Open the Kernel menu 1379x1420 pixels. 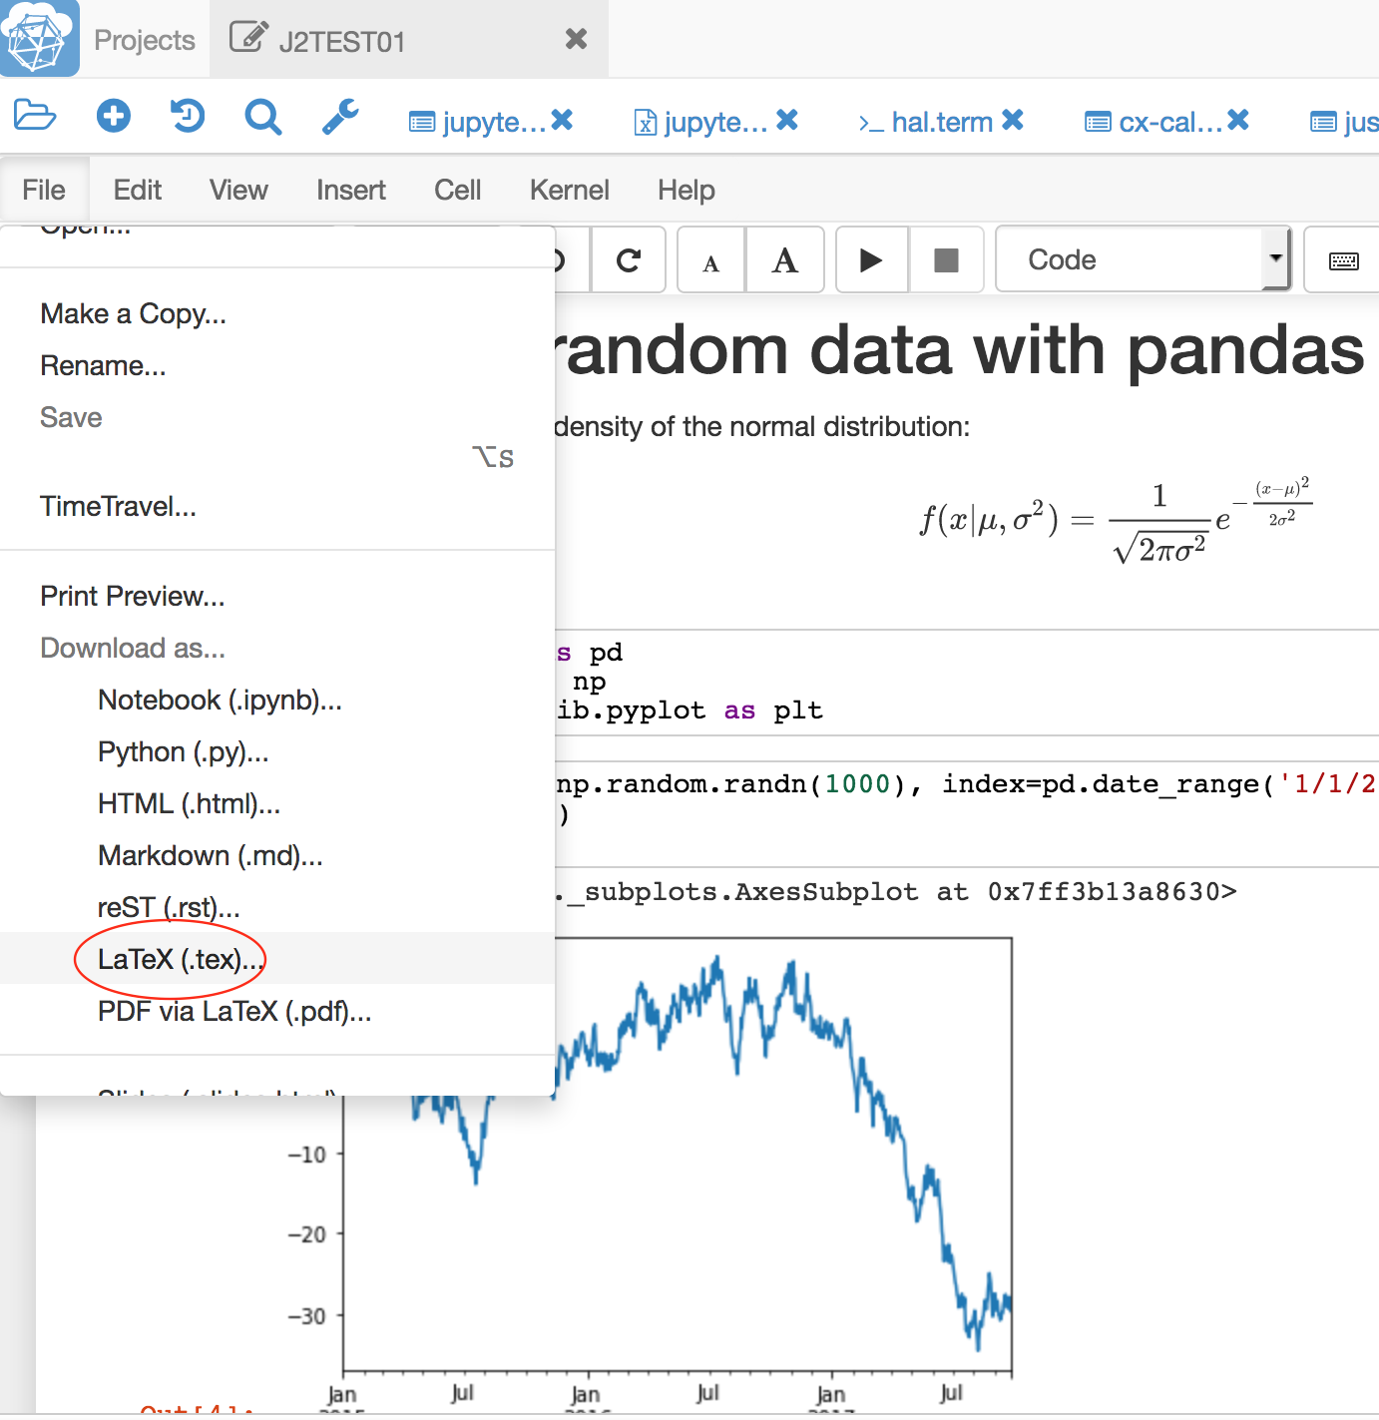click(569, 190)
